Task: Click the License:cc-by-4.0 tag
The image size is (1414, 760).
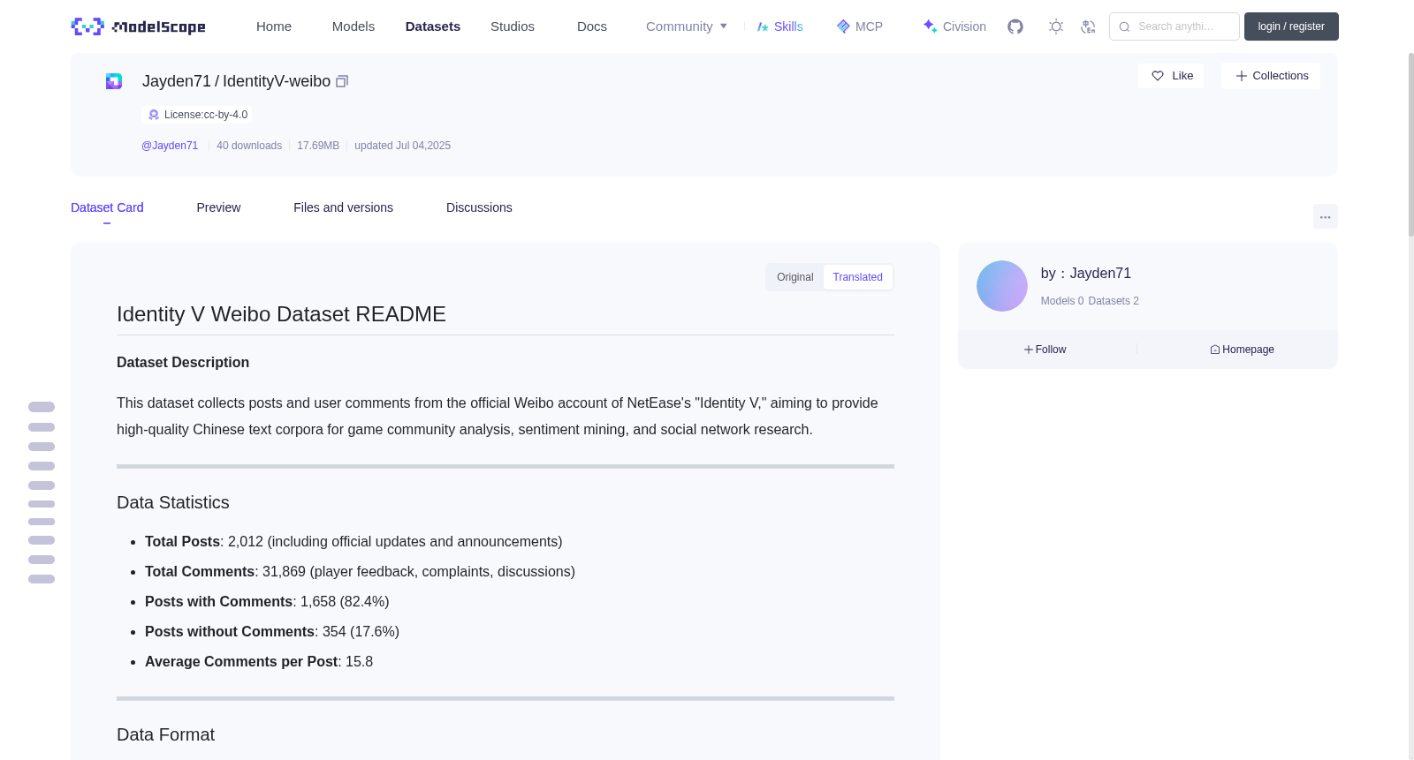Action: click(197, 115)
